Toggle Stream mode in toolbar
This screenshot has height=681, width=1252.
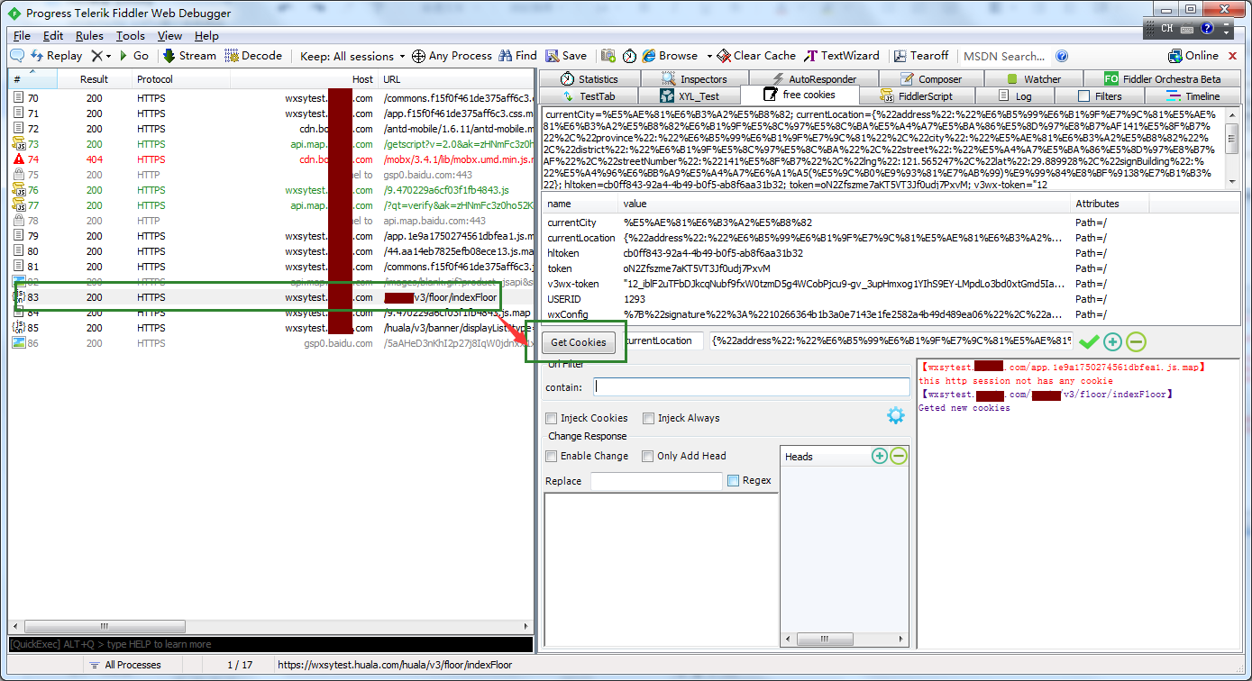[x=189, y=56]
